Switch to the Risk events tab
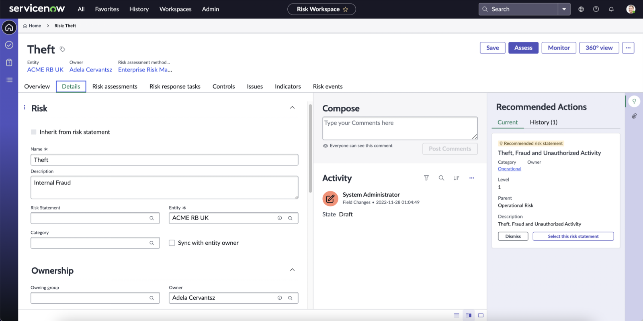643x321 pixels. tap(328, 86)
